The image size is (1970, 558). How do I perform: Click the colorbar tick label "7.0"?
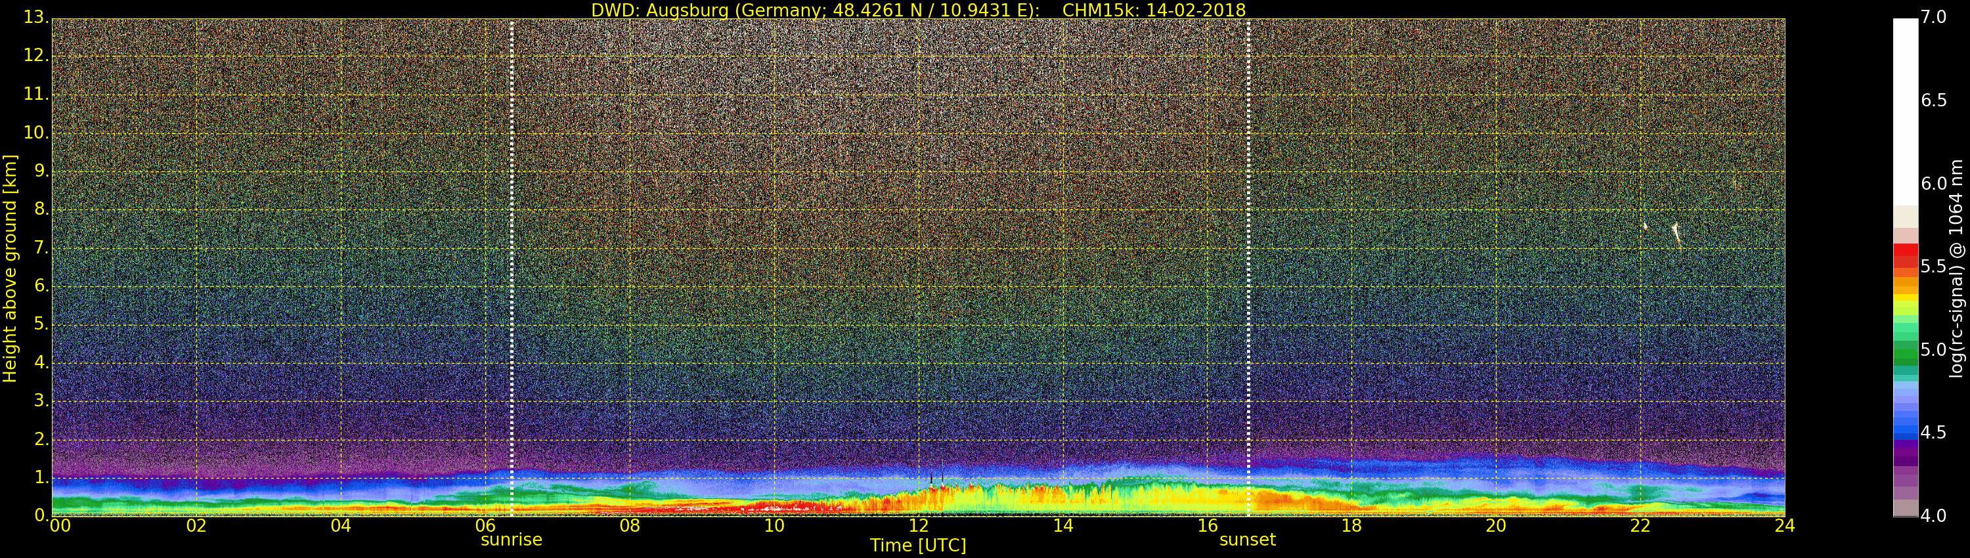(1934, 17)
